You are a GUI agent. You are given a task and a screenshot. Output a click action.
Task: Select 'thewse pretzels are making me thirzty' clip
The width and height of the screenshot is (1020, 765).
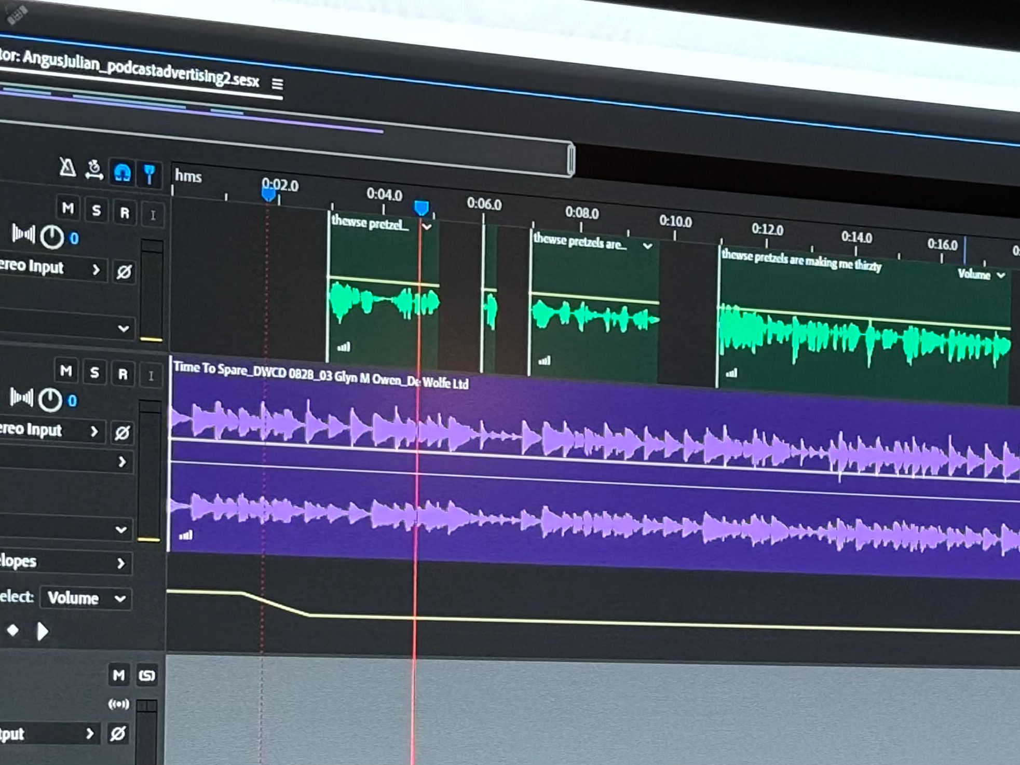pos(864,324)
